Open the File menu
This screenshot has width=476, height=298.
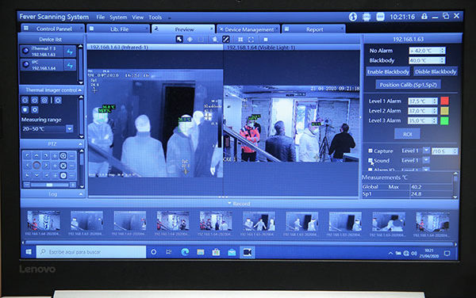click(101, 17)
